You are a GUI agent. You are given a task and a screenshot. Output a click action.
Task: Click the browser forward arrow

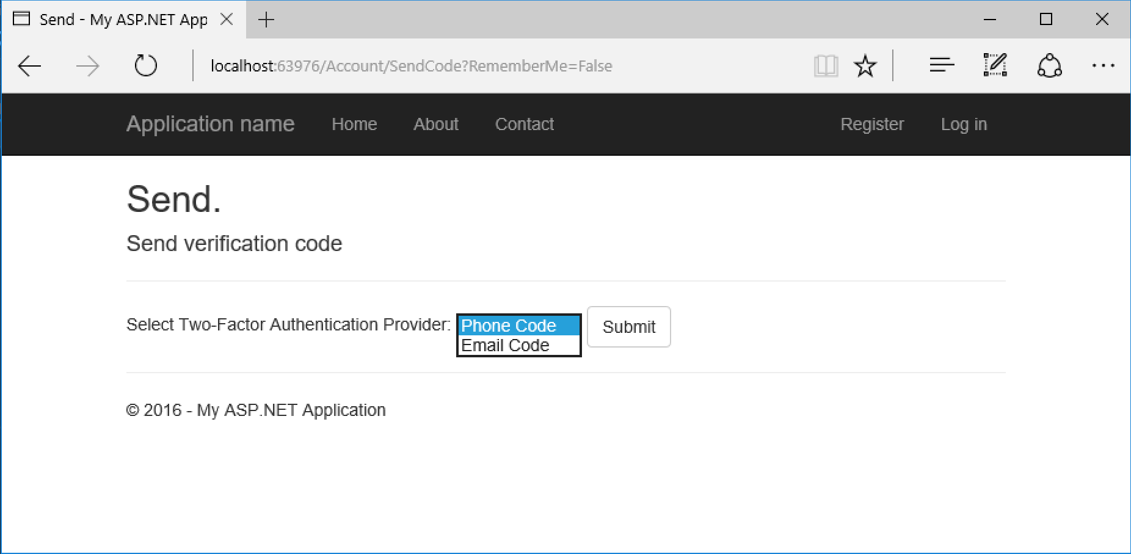(88, 65)
